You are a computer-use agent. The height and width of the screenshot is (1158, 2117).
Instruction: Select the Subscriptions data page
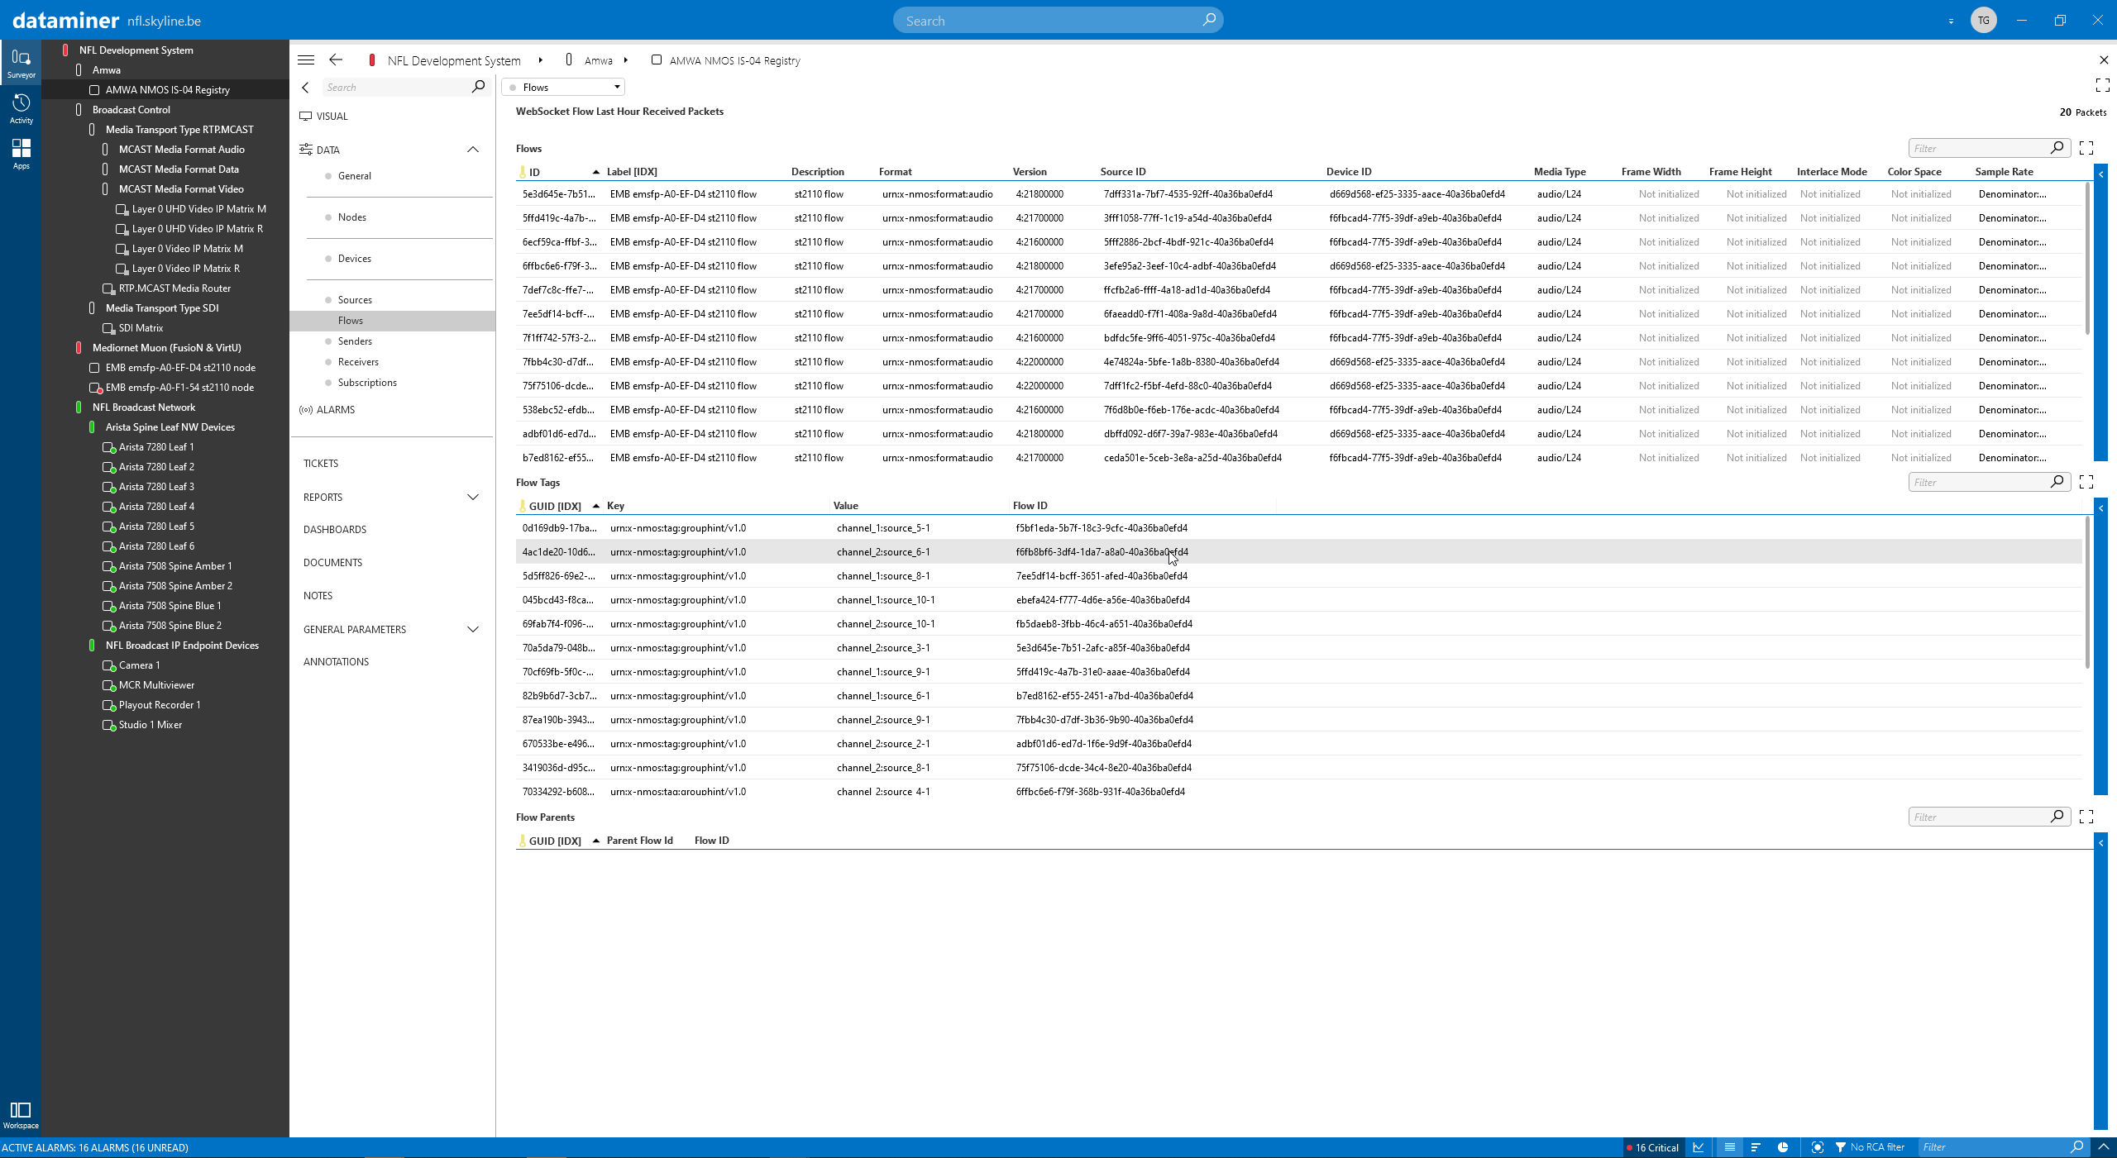pyautogui.click(x=367, y=383)
